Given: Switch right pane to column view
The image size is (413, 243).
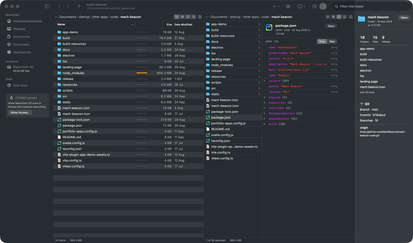Looking at the screenshot, I should point(339,17).
